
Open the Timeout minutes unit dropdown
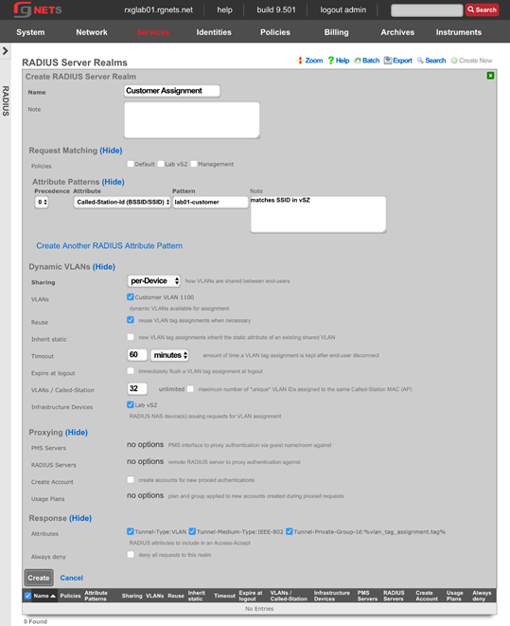[169, 355]
